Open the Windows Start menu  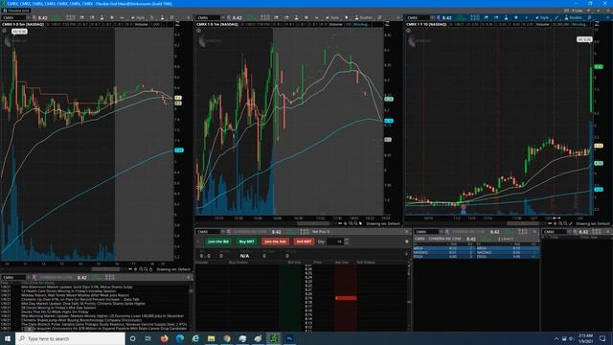7,338
